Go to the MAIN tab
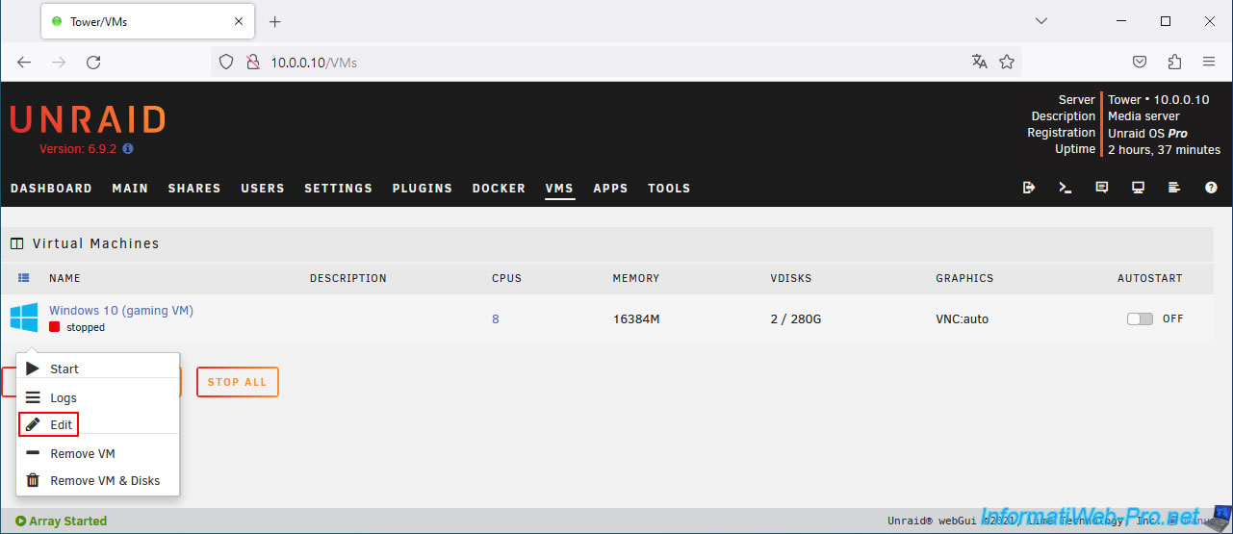 130,188
